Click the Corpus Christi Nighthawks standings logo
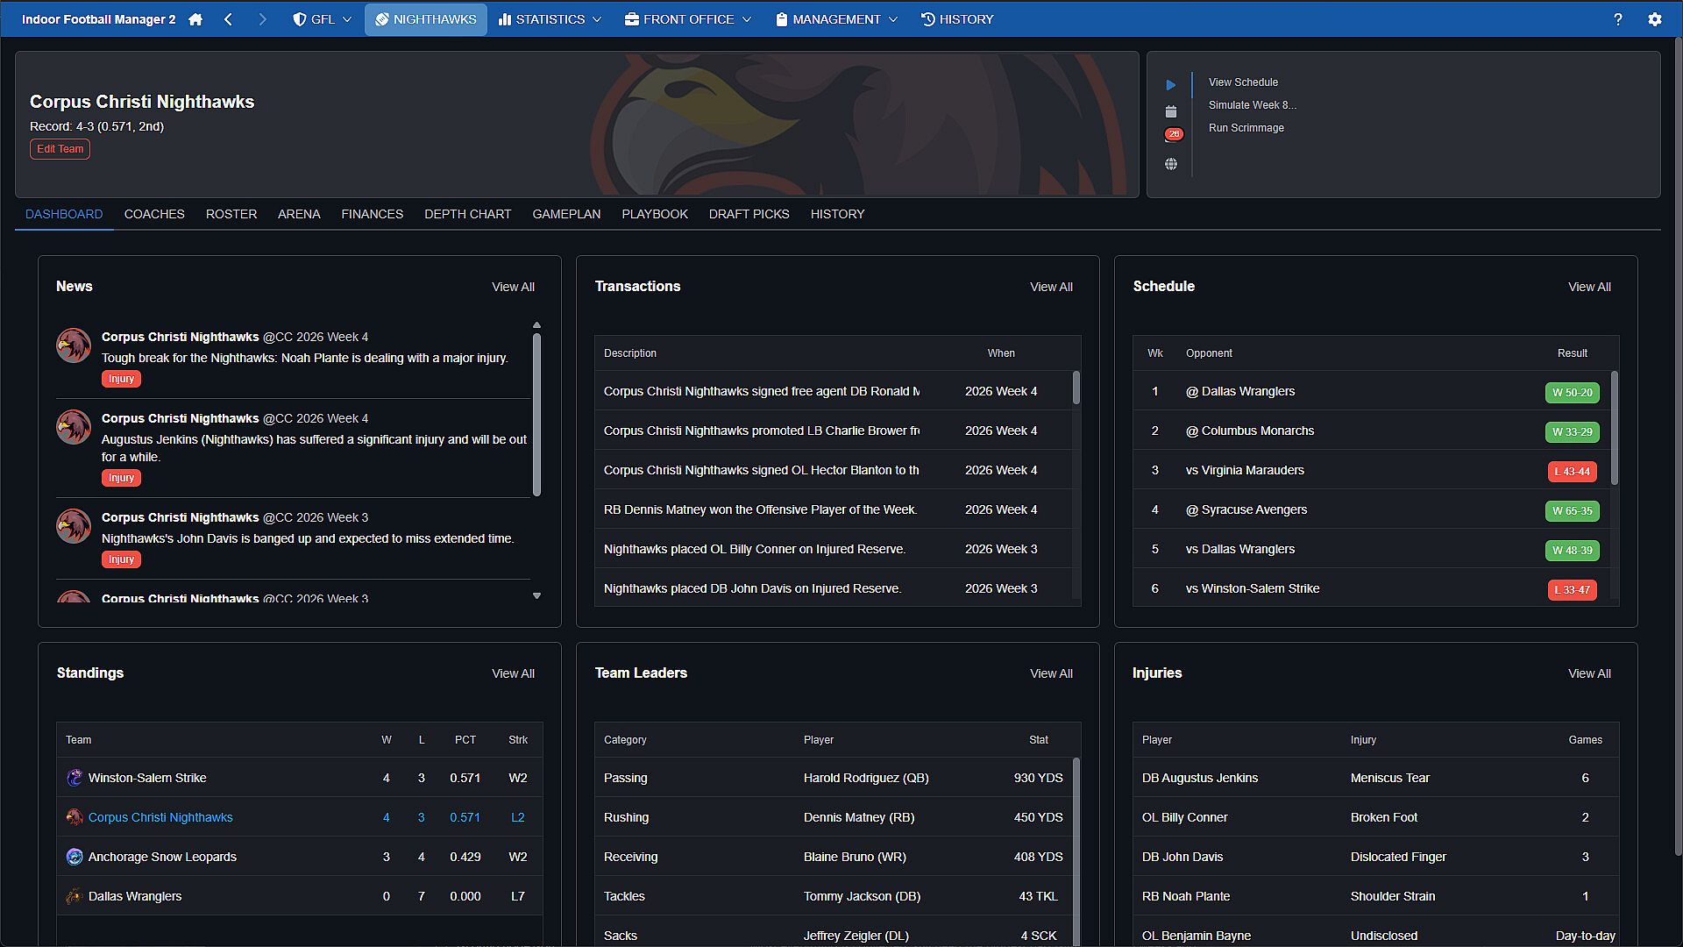Screen dimensions: 1683x947 pos(75,817)
